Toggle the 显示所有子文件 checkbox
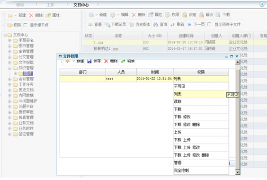 pos(209,24)
